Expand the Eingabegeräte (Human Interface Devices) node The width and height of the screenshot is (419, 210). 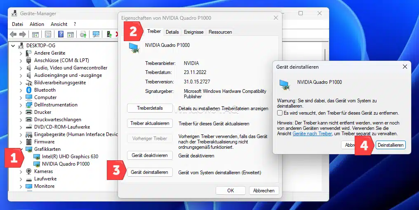[21, 135]
